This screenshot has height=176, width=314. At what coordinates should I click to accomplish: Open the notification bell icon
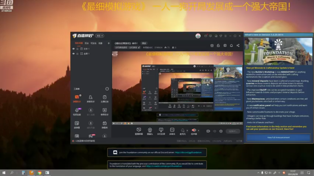pyautogui.click(x=232, y=45)
